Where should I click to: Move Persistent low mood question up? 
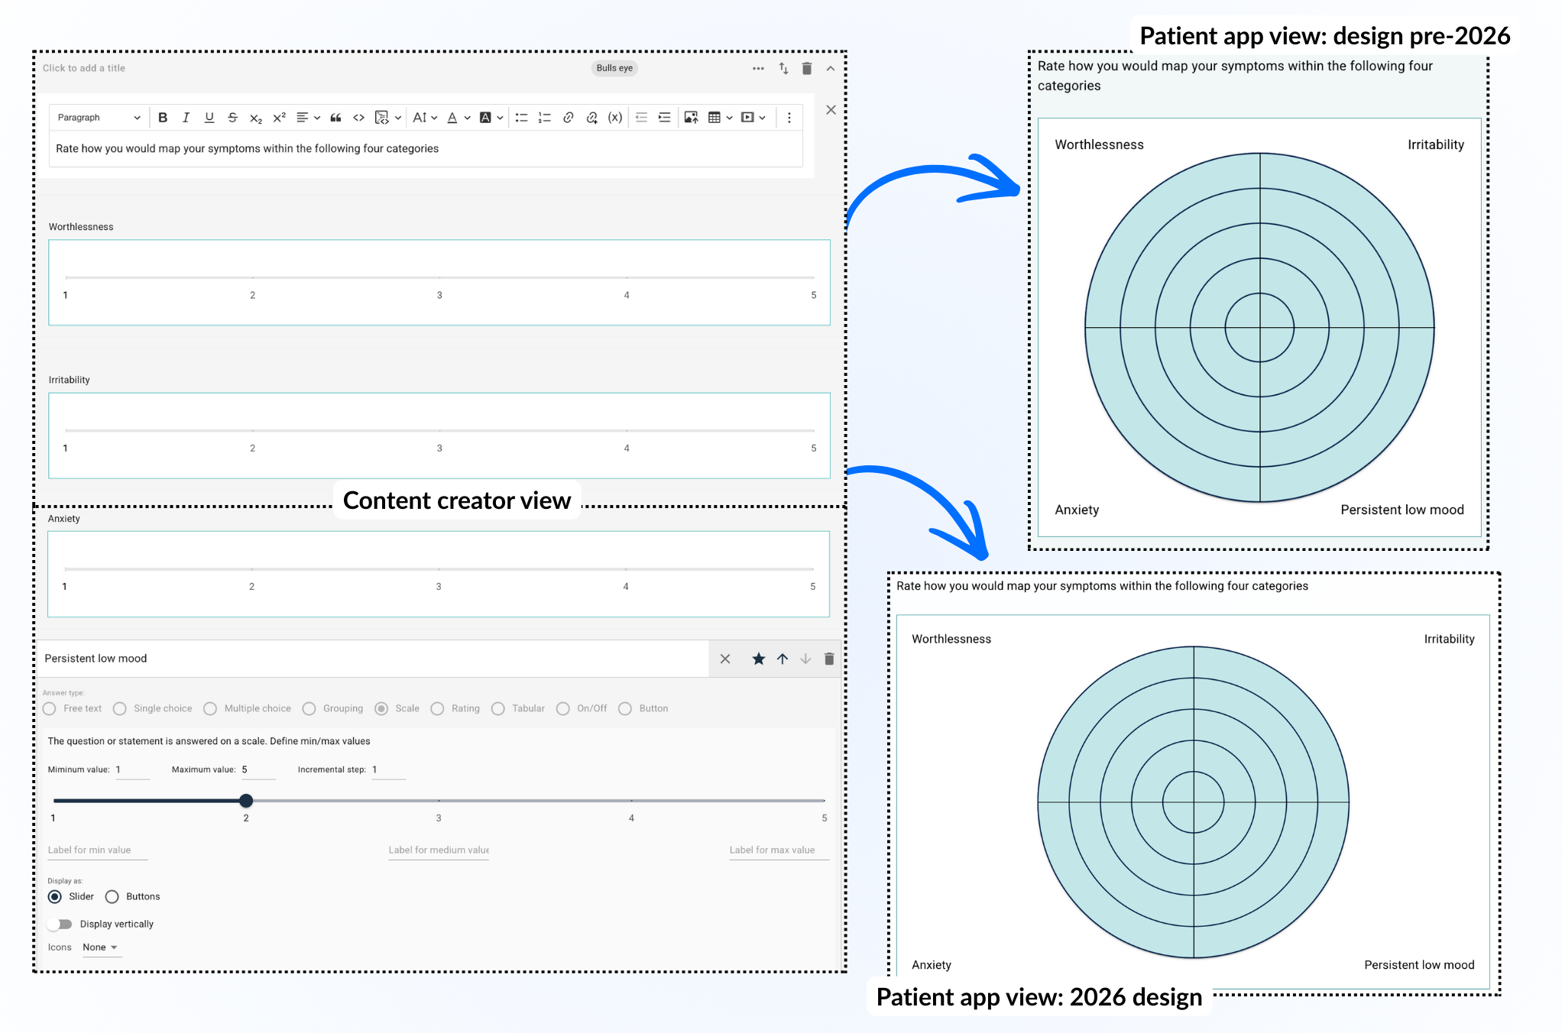pyautogui.click(x=783, y=659)
